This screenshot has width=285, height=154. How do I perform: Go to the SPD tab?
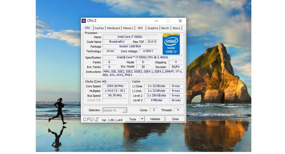tap(140, 28)
